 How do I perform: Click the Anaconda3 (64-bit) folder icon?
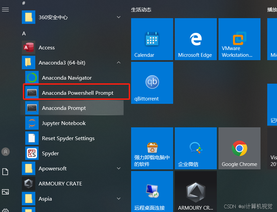[29, 62]
